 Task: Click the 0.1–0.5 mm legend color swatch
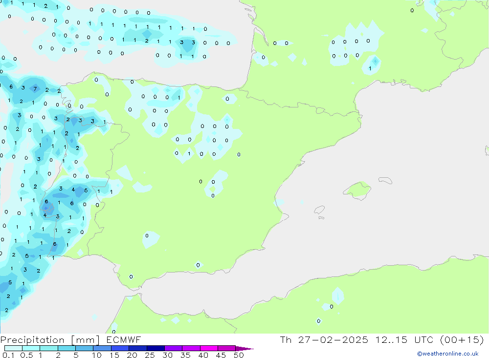point(13,348)
